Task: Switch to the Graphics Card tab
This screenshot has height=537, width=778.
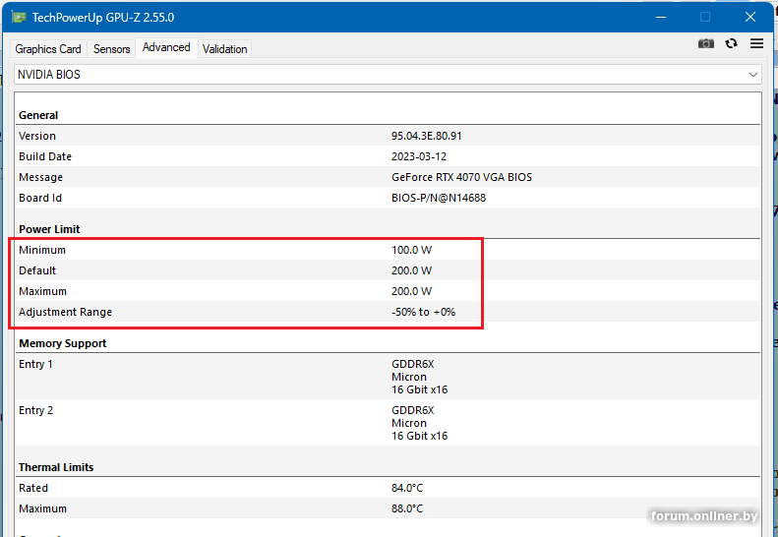Action: [x=48, y=49]
